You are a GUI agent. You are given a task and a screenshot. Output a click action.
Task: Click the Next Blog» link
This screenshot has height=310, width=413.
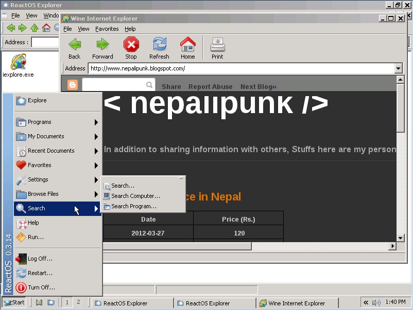pos(259,87)
